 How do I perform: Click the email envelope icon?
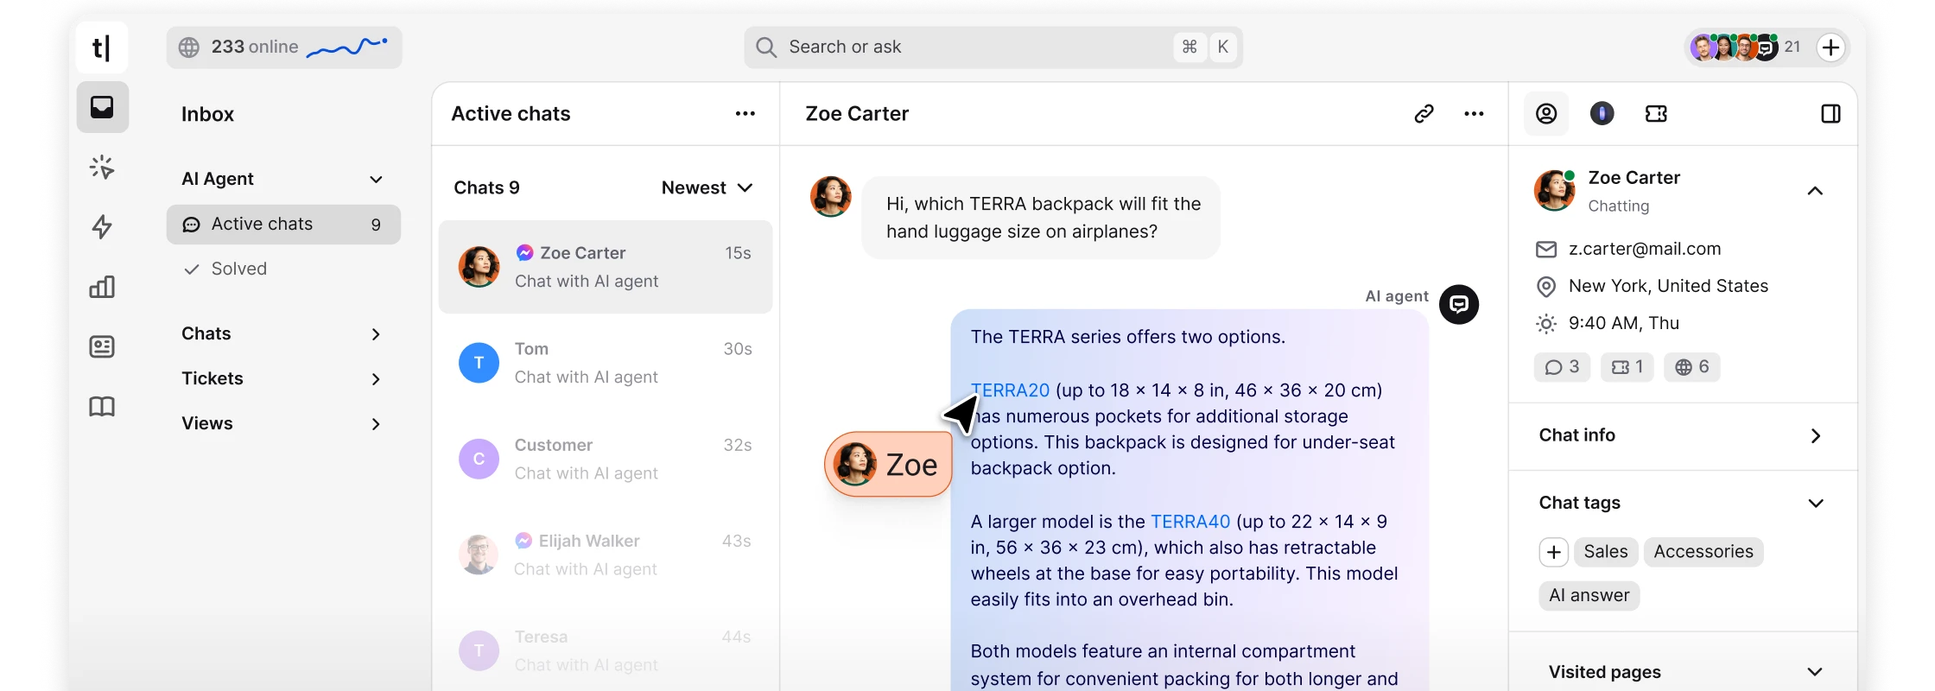(x=1546, y=250)
